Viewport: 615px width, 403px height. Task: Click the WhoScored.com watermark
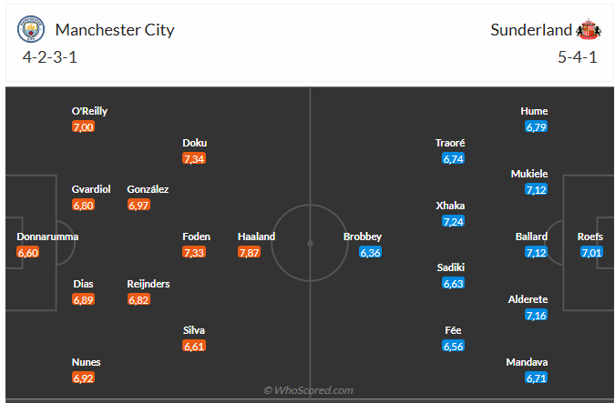(x=308, y=390)
